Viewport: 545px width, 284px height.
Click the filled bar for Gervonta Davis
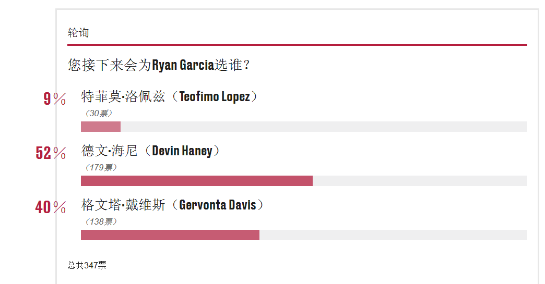click(x=170, y=235)
